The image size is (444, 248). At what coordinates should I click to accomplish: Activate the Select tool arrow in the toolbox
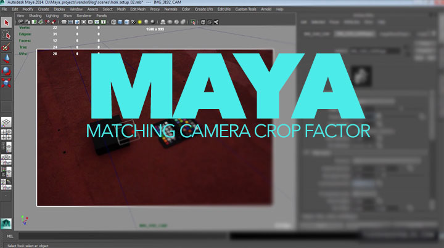tap(6, 22)
